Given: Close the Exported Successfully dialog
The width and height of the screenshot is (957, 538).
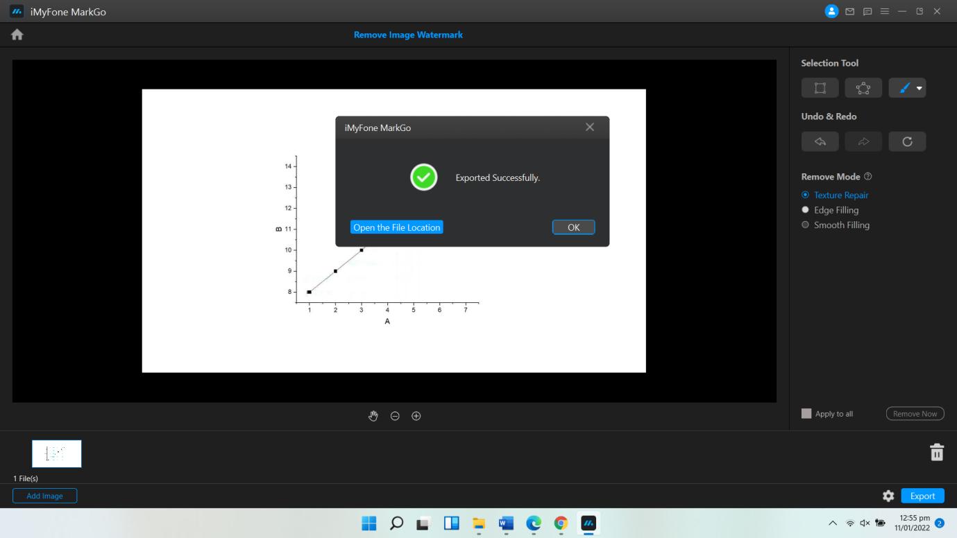Looking at the screenshot, I should [590, 127].
